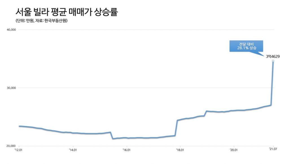Click the 40,000 horizontal gridline
This screenshot has height=164, width=289.
click(141, 30)
